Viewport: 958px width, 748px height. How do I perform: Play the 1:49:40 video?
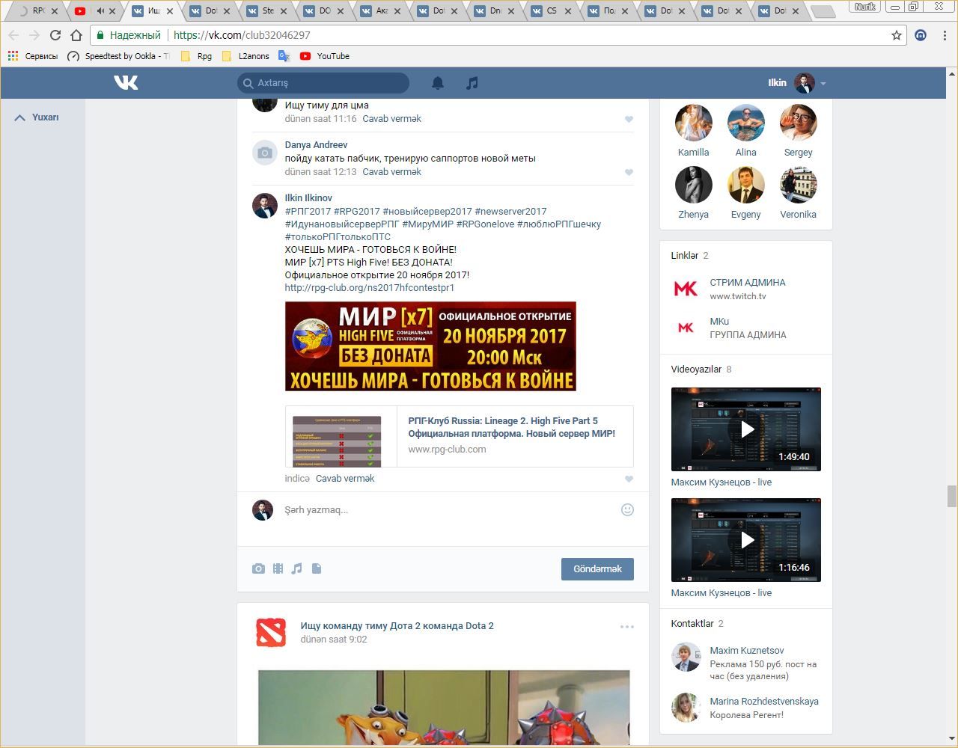(x=746, y=429)
